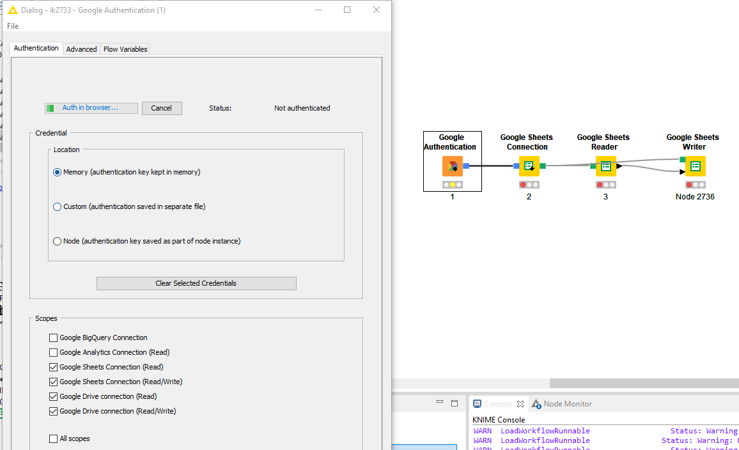Click first WARN LoadWorkflowRunnable console line
739x450 pixels.
tap(605, 431)
